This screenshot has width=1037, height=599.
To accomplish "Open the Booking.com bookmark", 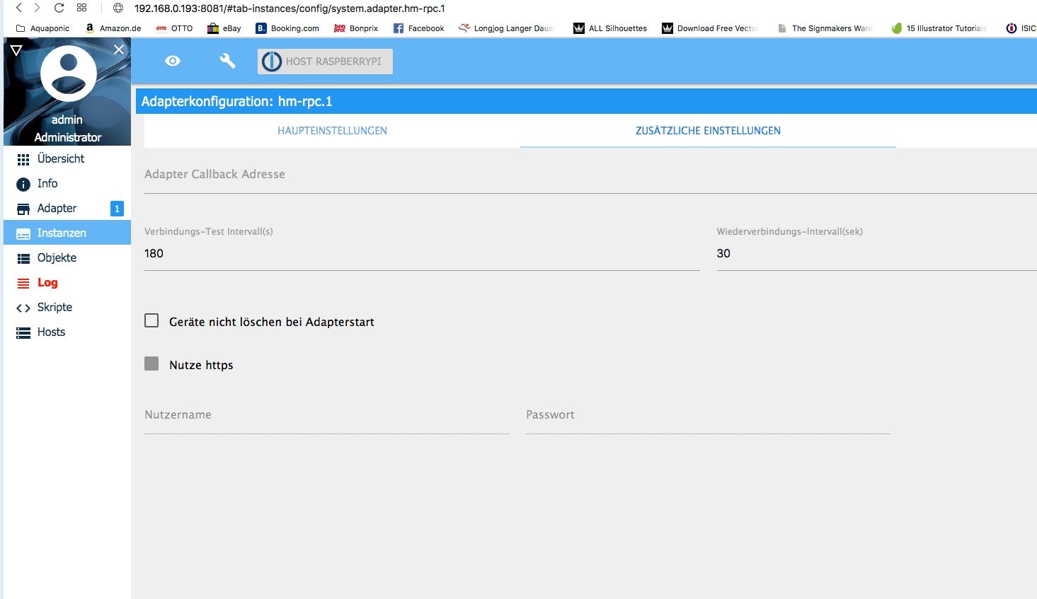I will click(287, 28).
